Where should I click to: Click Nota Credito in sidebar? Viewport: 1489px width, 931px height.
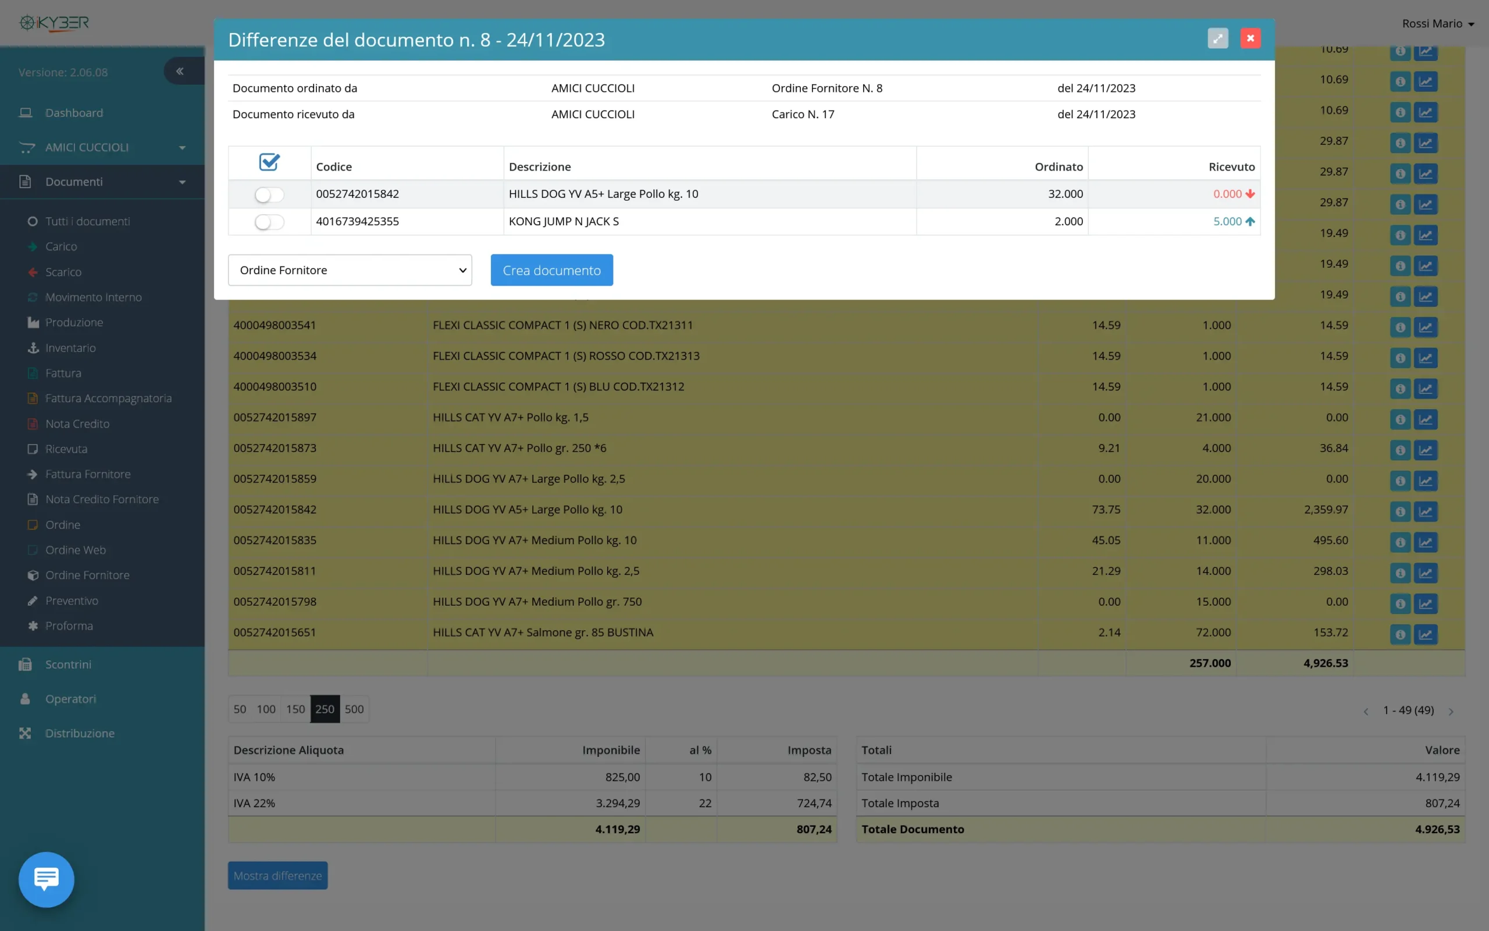[77, 424]
